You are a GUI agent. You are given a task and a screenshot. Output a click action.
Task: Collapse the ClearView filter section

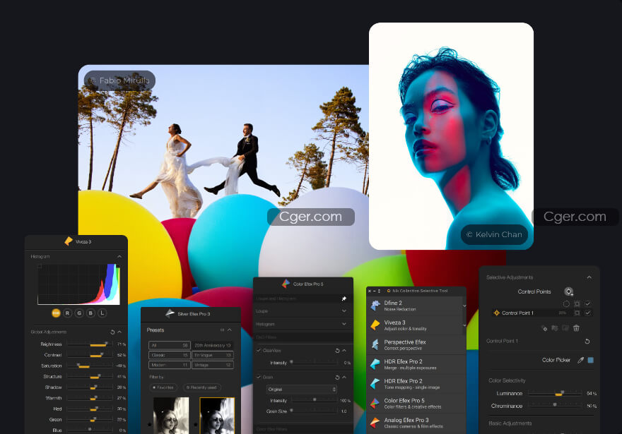click(x=344, y=351)
